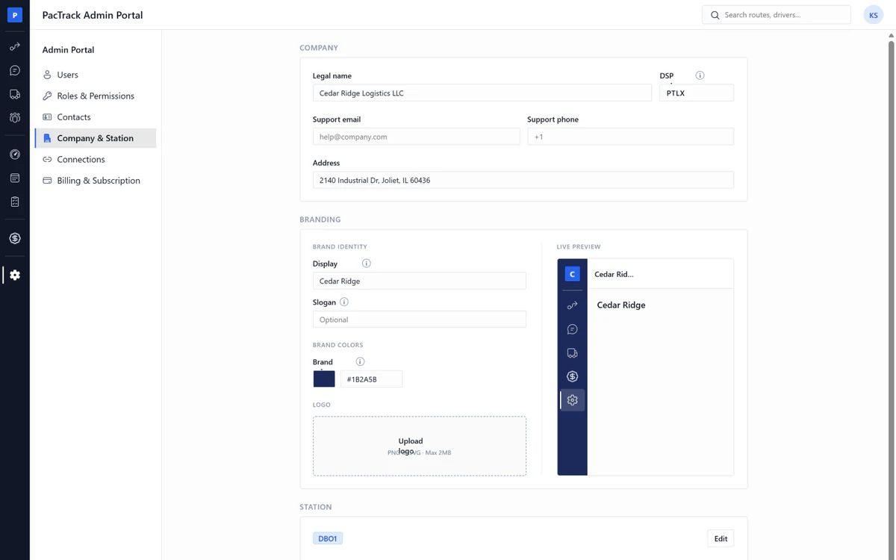Click the KS user avatar
Image resolution: width=896 pixels, height=560 pixels.
click(x=873, y=15)
